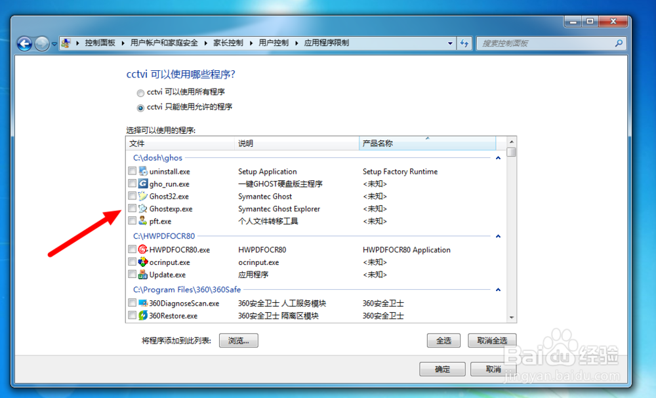The width and height of the screenshot is (656, 398).
Task: Click the 全选 select all button
Action: pyautogui.click(x=443, y=341)
